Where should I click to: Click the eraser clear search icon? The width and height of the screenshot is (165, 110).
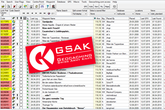[49, 13]
